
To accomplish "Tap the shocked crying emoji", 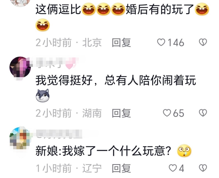I will (184, 151).
